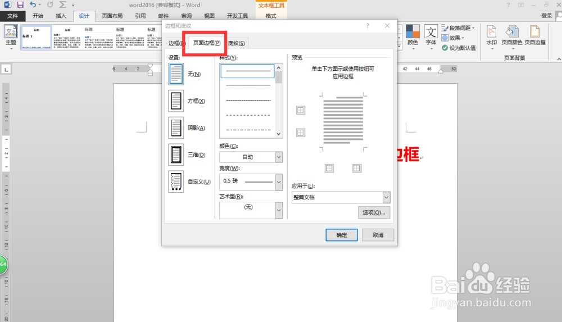This screenshot has height=322, width=562.
Task: Open the 邮件 ribbon tab
Action: point(163,16)
